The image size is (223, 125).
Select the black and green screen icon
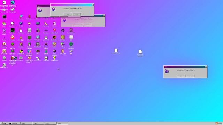(x=13, y=30)
